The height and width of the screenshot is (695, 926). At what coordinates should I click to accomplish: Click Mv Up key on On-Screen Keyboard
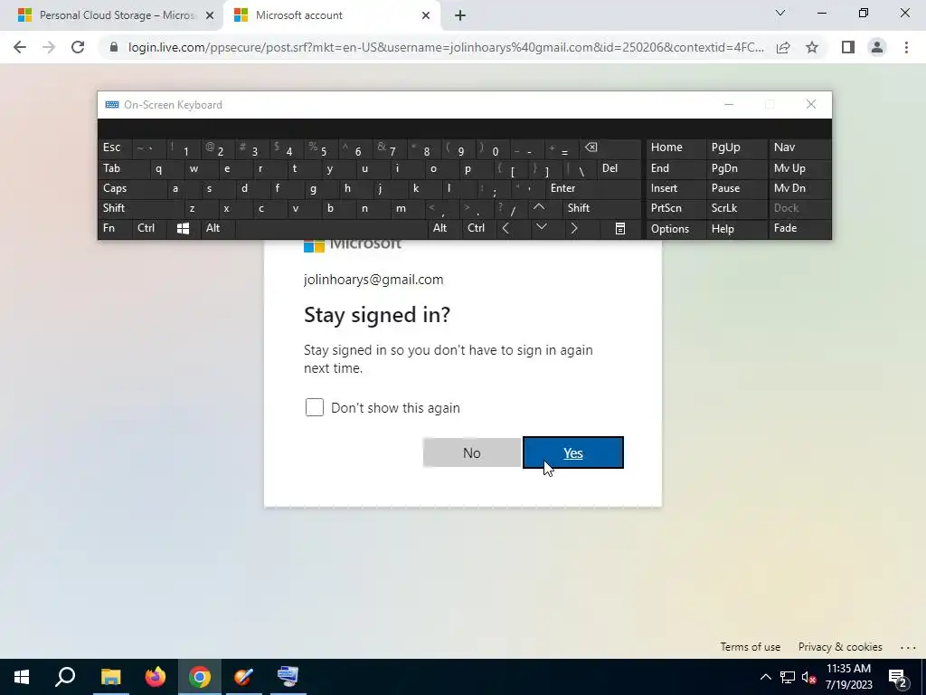[x=799, y=168]
